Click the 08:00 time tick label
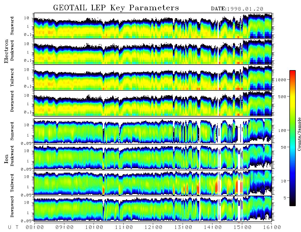 (35, 228)
